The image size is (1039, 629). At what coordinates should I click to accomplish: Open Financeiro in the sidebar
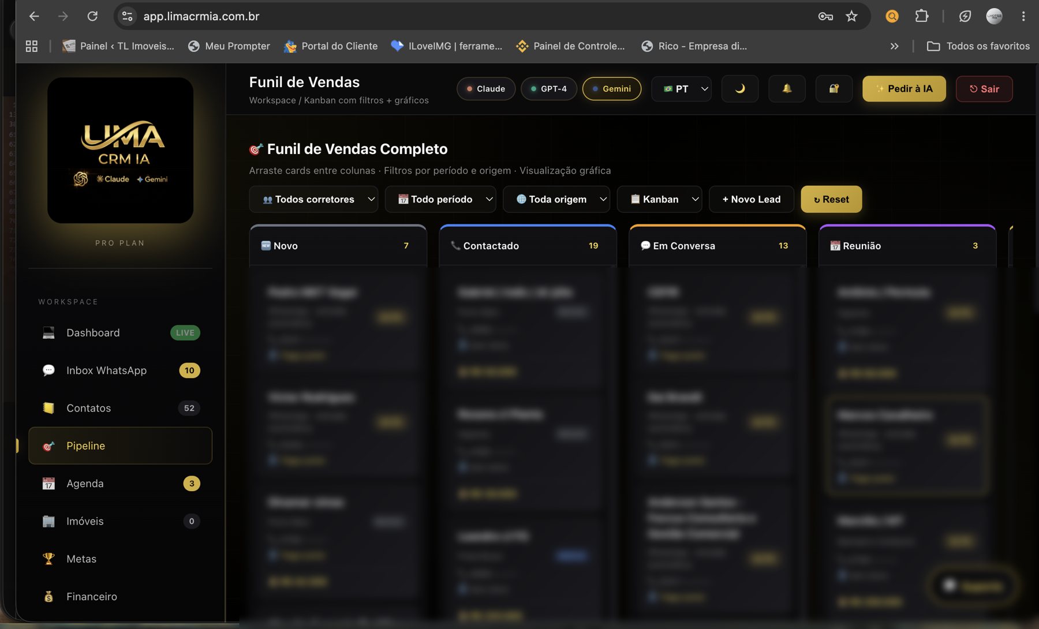click(x=120, y=597)
